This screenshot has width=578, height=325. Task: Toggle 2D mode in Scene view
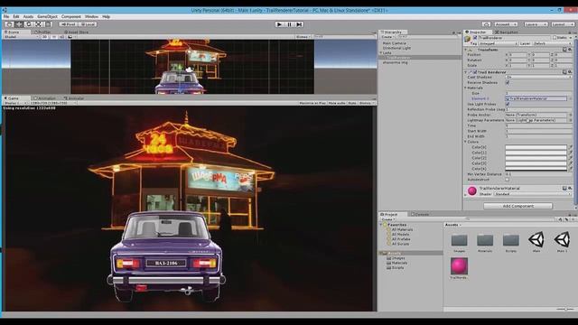tap(44, 37)
